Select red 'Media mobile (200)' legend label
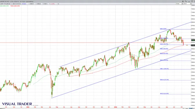This screenshot has width=195, height=109. pos(15,6)
